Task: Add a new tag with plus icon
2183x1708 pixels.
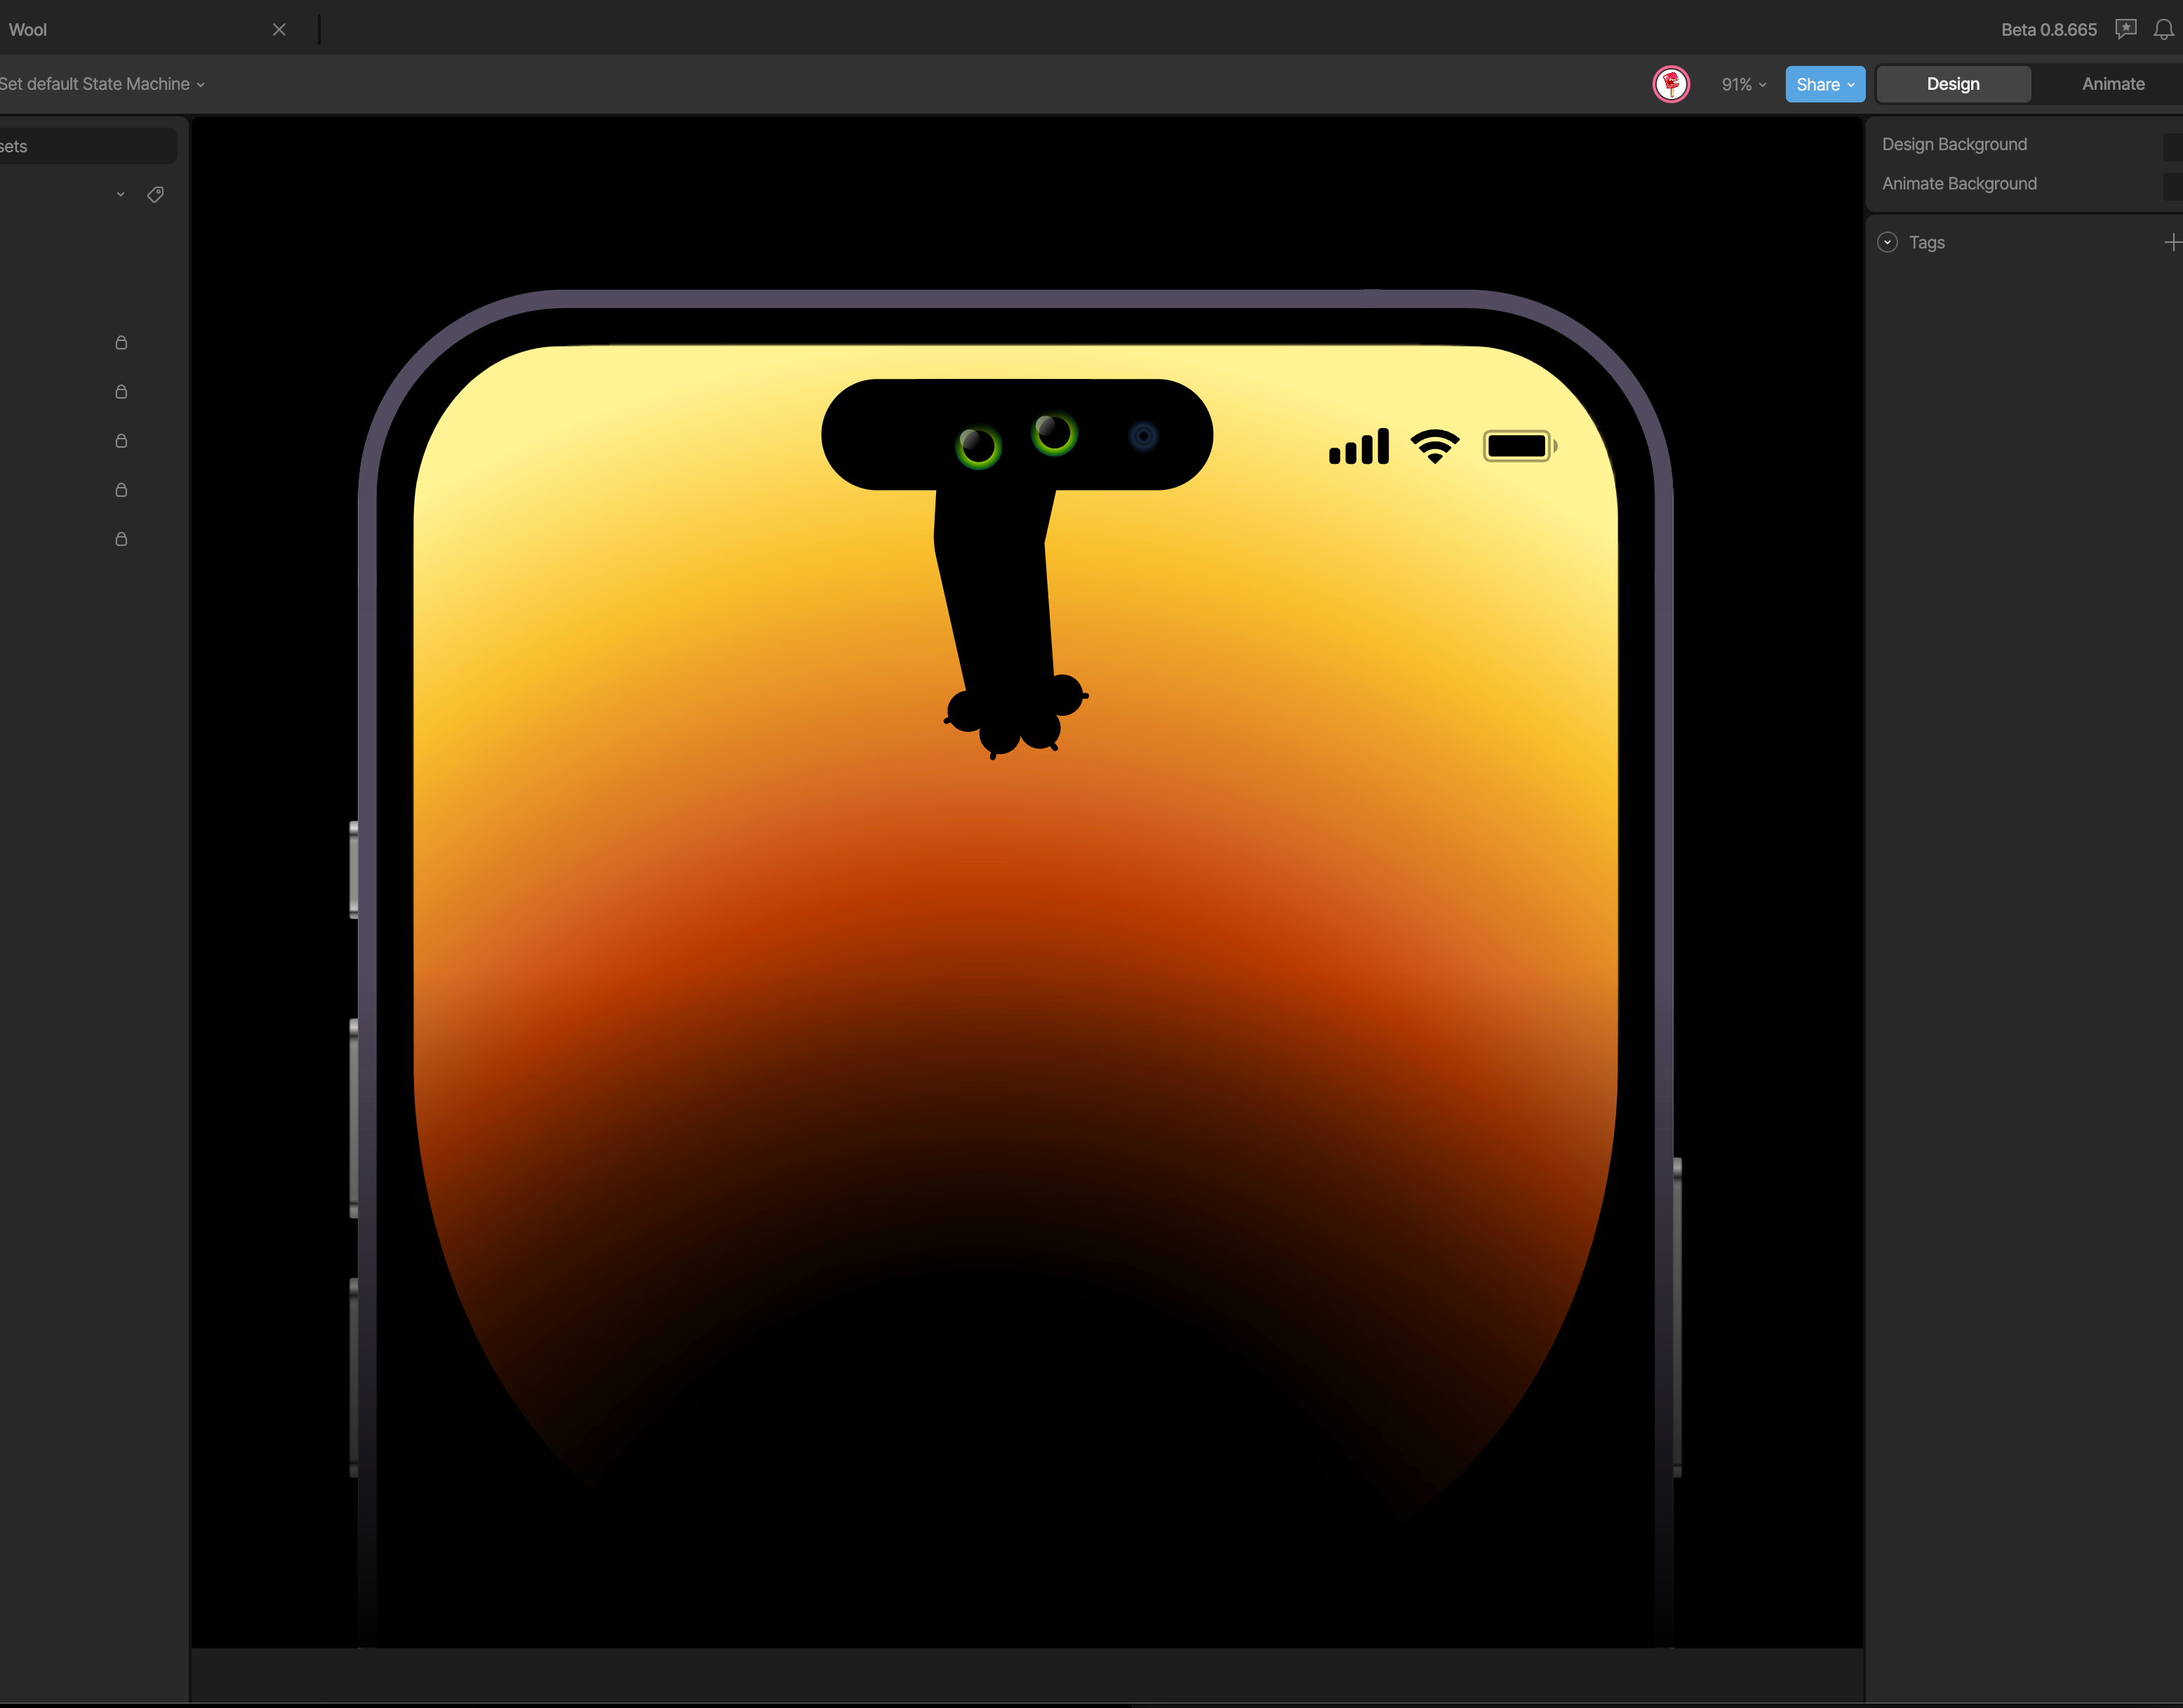Action: (2172, 242)
